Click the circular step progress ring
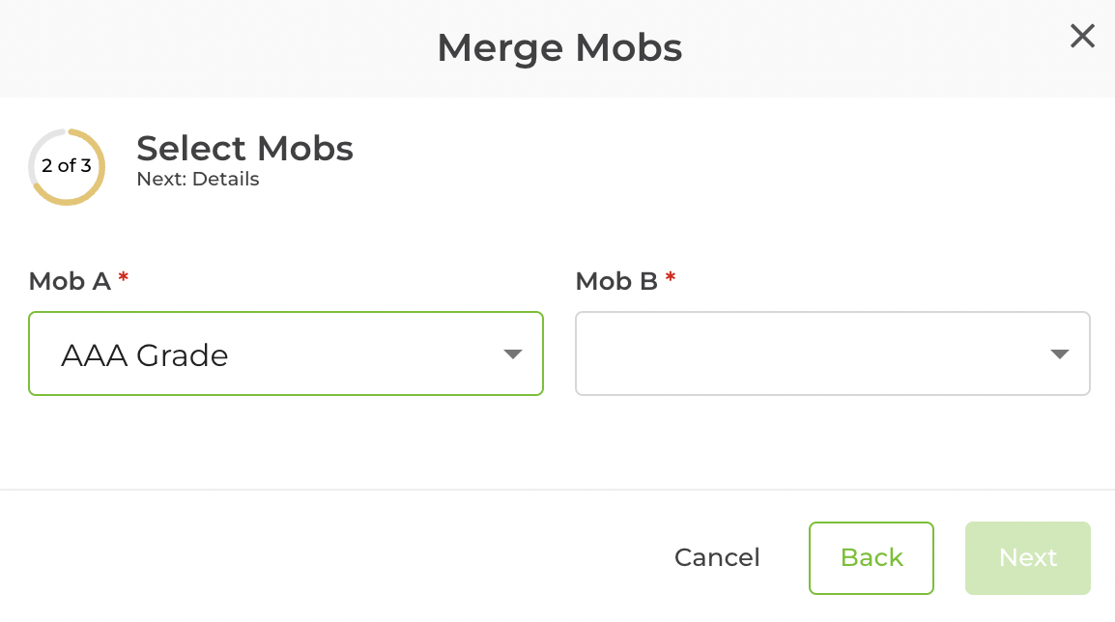The image size is (1115, 622). coord(66,166)
